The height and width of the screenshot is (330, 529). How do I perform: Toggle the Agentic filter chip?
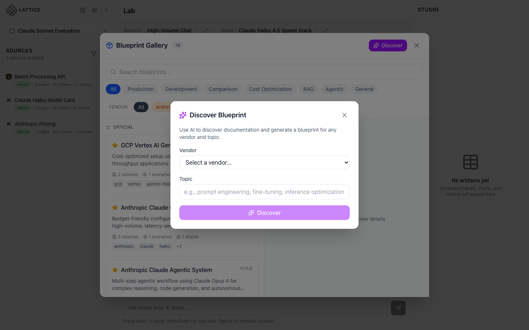(x=334, y=89)
